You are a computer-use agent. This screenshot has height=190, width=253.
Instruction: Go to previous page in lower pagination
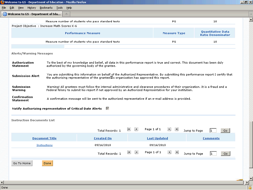click(136, 152)
